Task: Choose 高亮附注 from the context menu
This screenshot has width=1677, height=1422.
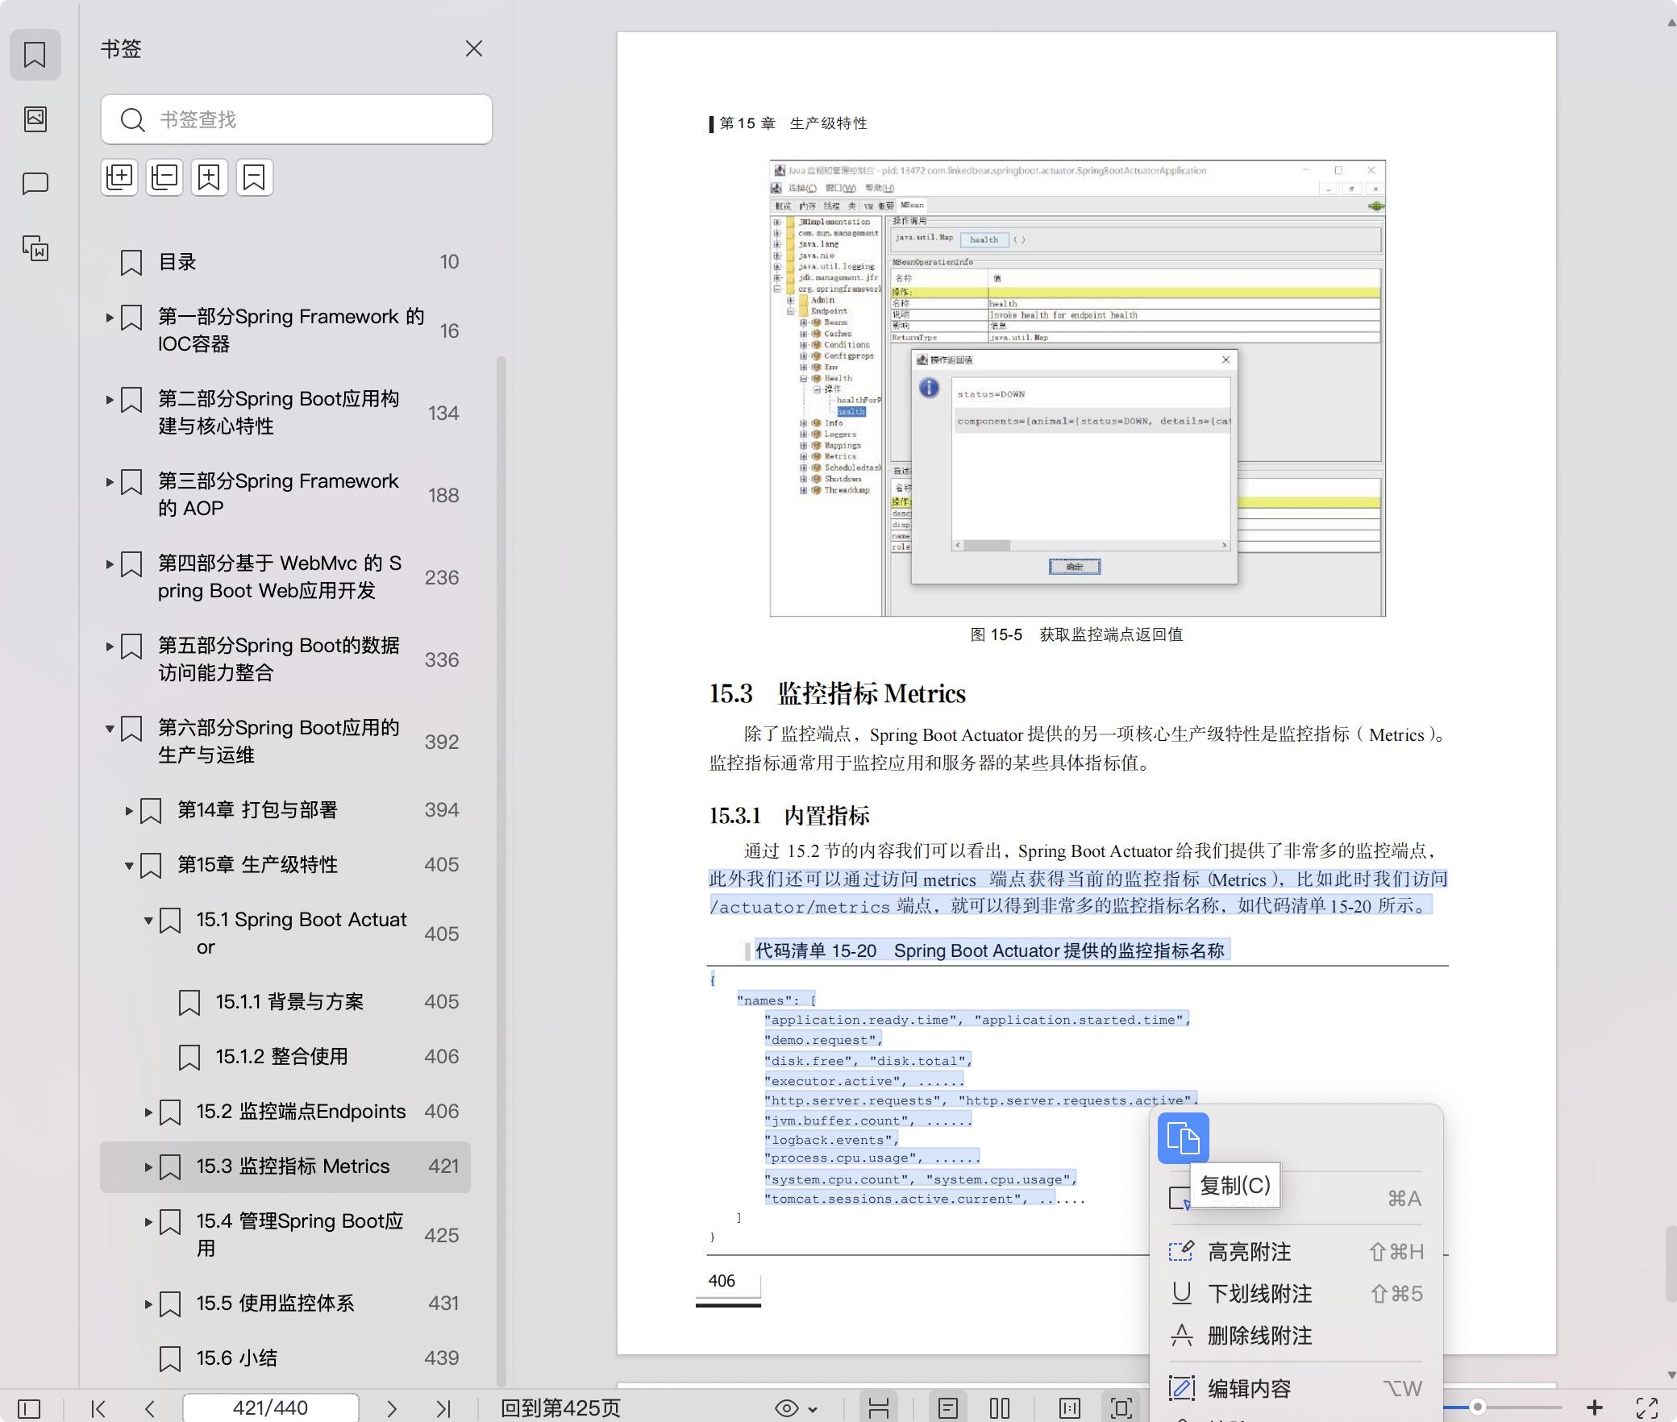Action: point(1249,1252)
